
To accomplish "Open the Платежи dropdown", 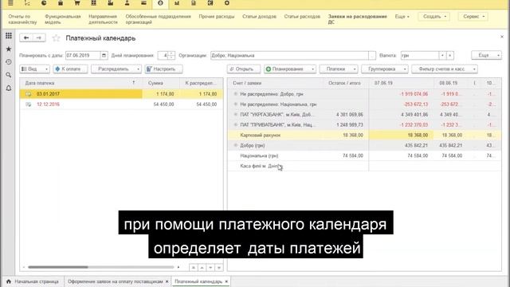I will [x=339, y=69].
